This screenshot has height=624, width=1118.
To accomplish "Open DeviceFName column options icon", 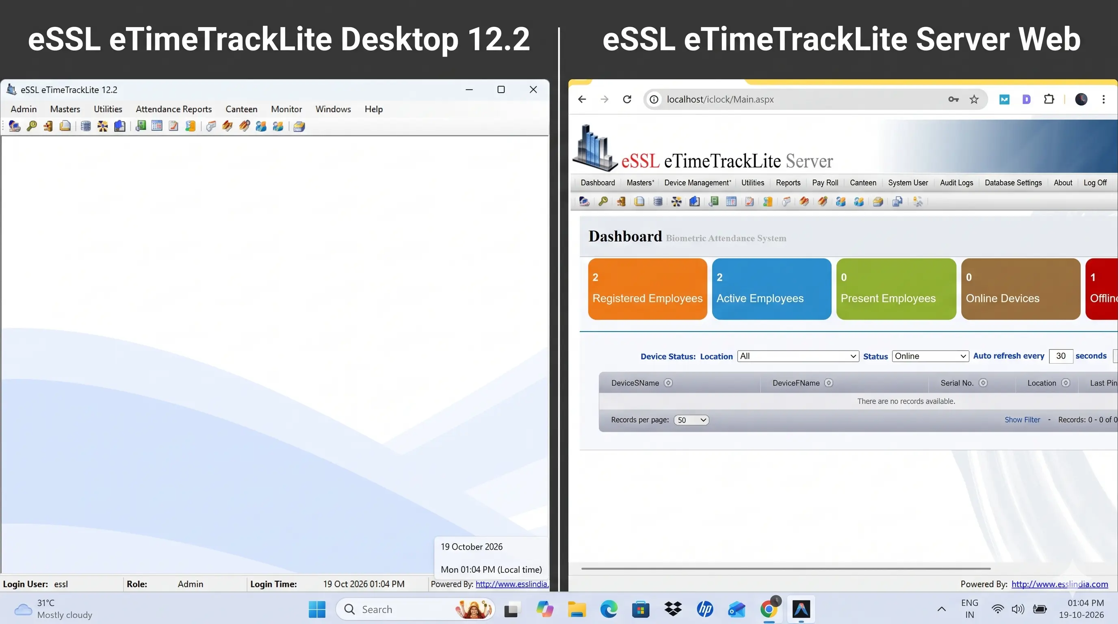I will point(828,383).
